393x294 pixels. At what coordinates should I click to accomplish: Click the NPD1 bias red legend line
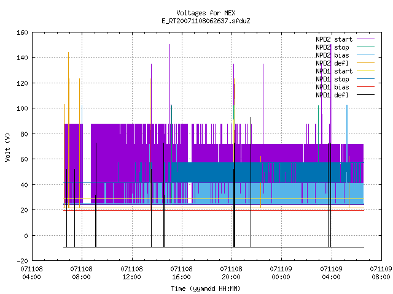(x=365, y=87)
